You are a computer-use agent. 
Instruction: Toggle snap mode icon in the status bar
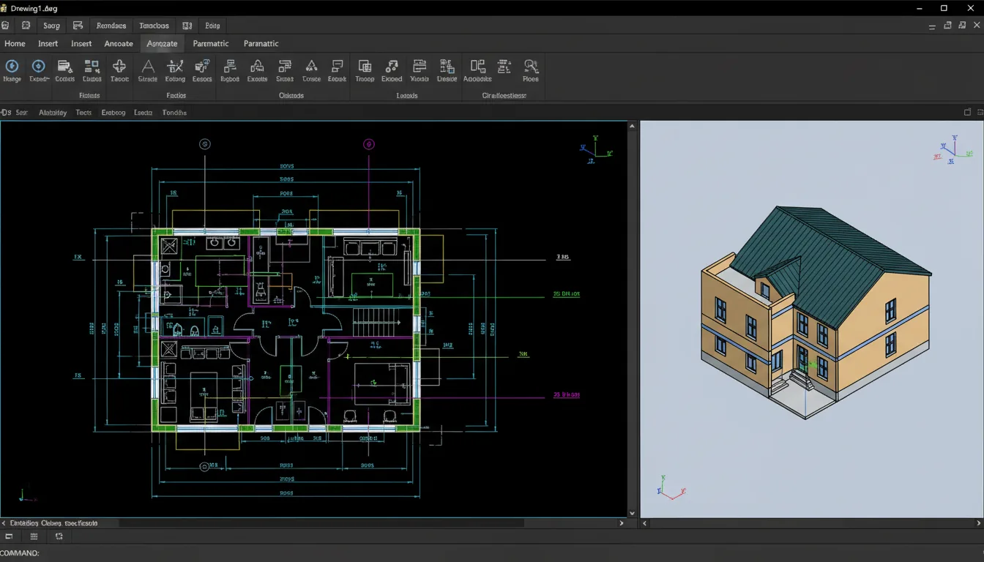7,536
